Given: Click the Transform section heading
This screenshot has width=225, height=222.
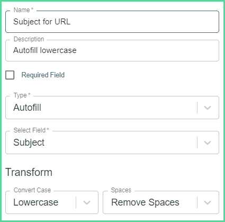Looking at the screenshot, I should pos(29,172).
